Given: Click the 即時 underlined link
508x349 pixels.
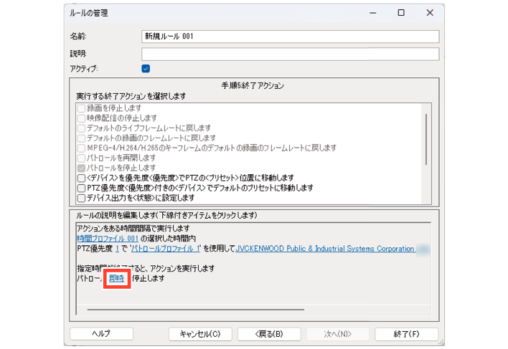Looking at the screenshot, I should [117, 278].
